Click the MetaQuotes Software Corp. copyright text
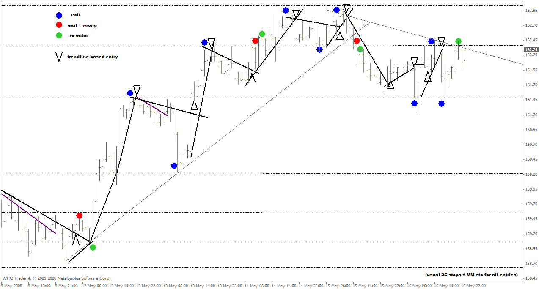This screenshot has height=289, width=539. (57, 278)
